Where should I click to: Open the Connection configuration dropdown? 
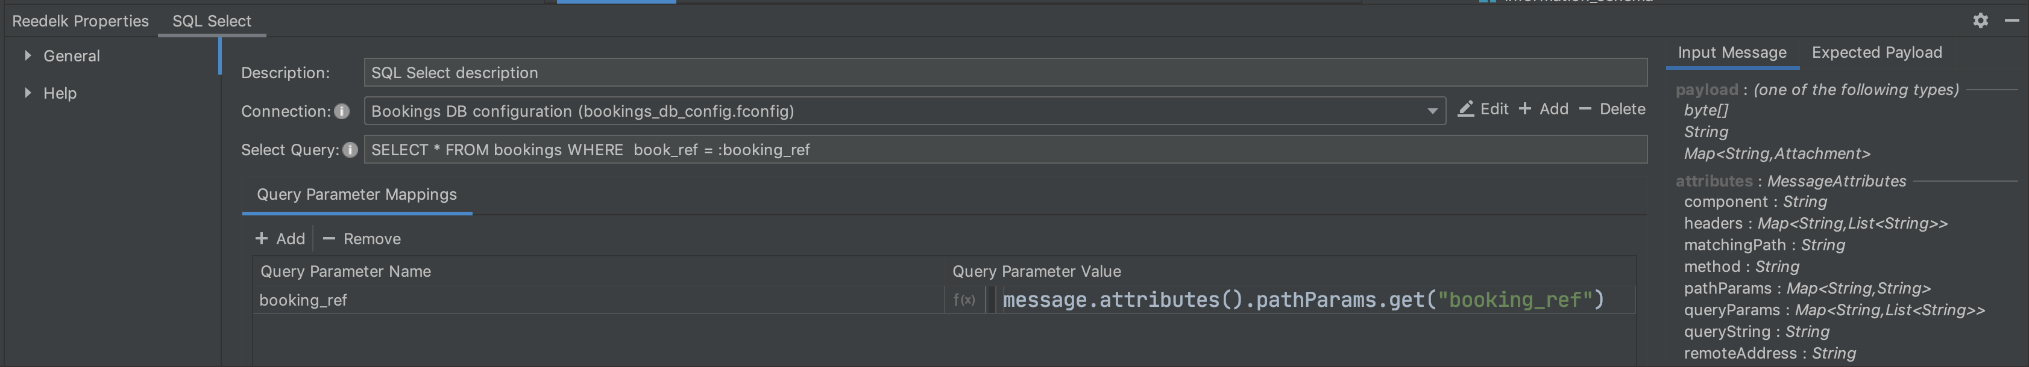[1432, 111]
